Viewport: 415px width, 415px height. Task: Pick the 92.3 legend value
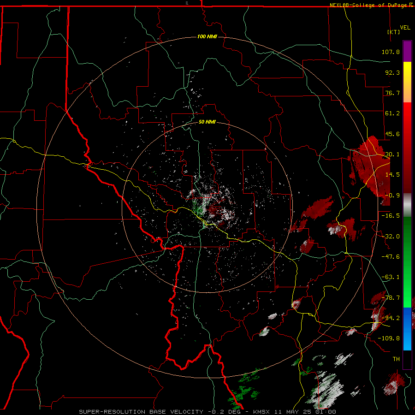tap(392, 72)
